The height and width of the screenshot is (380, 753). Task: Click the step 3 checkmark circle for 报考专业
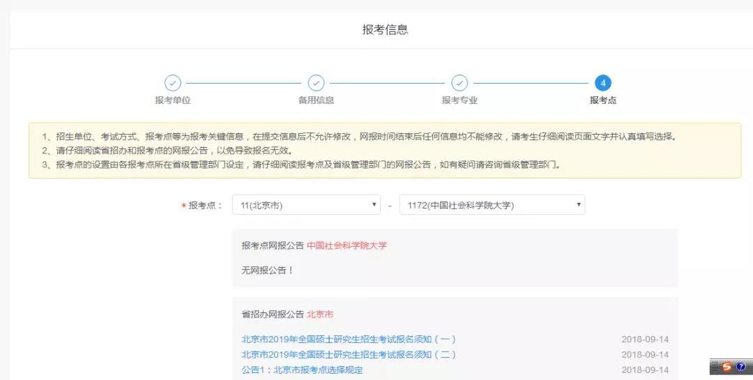459,83
